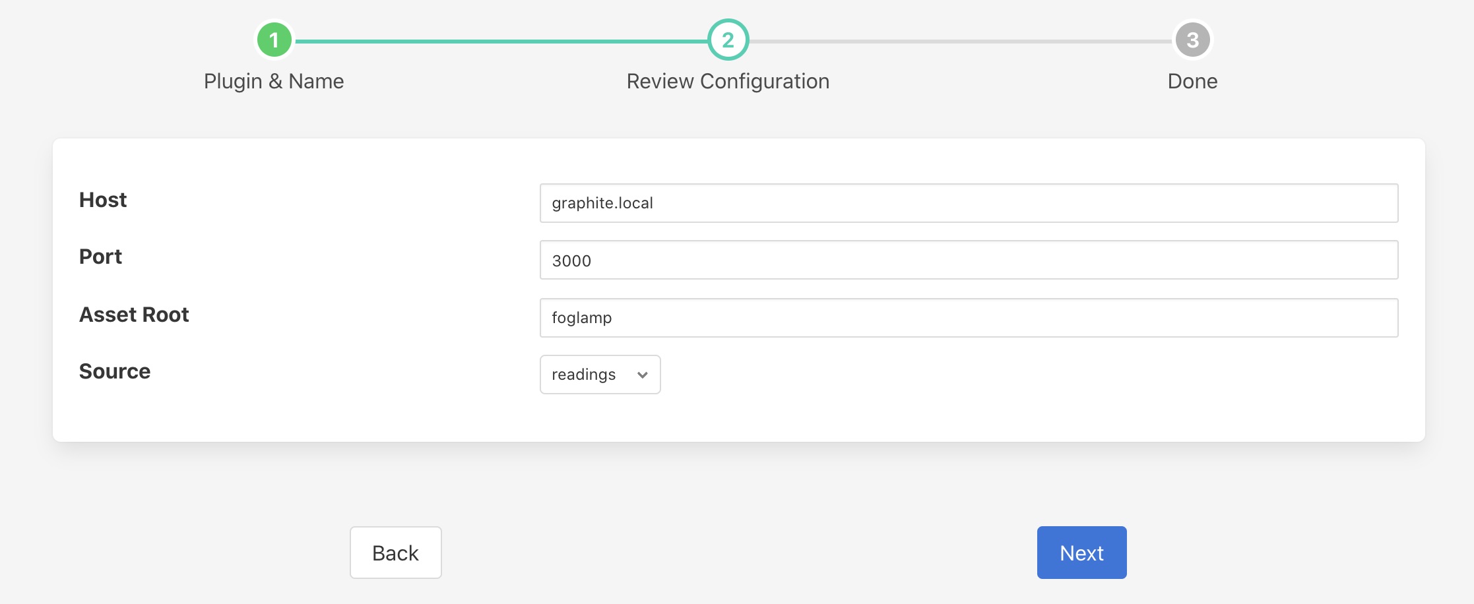Open the Source readings dropdown
1474x604 pixels.
600,375
